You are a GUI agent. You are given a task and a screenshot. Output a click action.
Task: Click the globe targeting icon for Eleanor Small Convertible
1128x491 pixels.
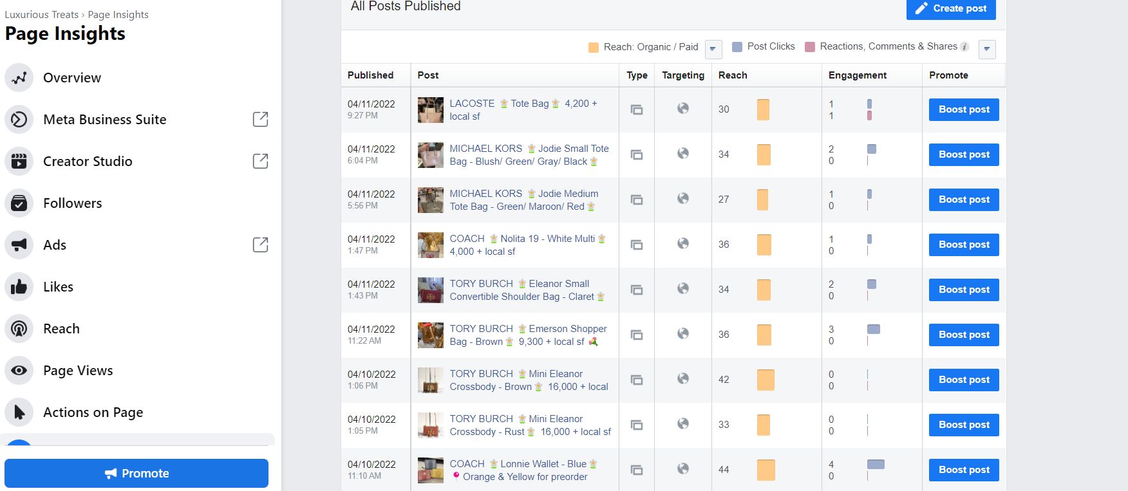click(x=683, y=288)
